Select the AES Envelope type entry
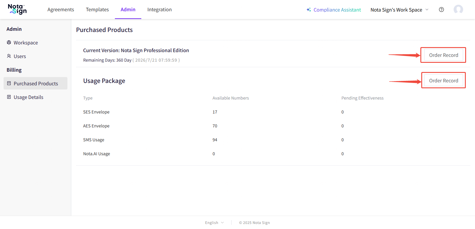The image size is (475, 229). pyautogui.click(x=96, y=126)
